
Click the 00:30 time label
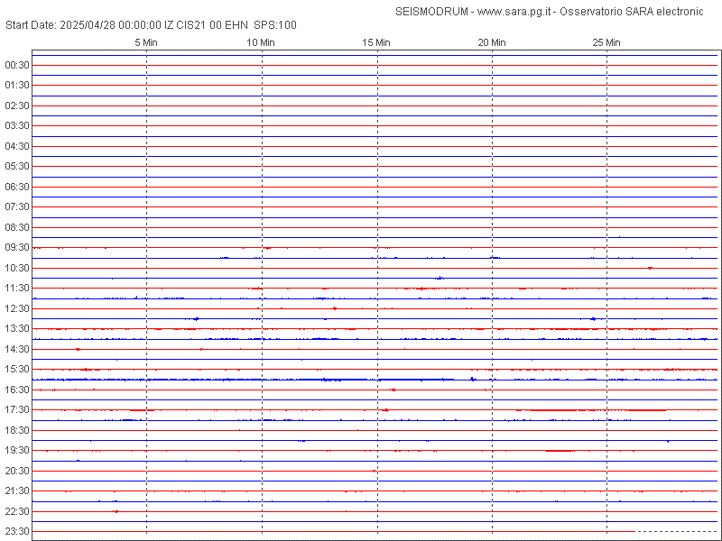point(17,65)
